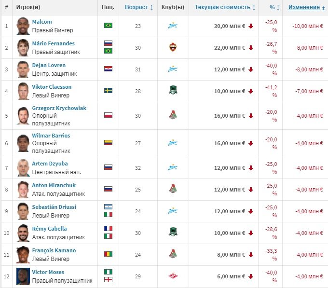Sort by percentage change column header
This screenshot has height=288, width=328.
tap(274, 8)
